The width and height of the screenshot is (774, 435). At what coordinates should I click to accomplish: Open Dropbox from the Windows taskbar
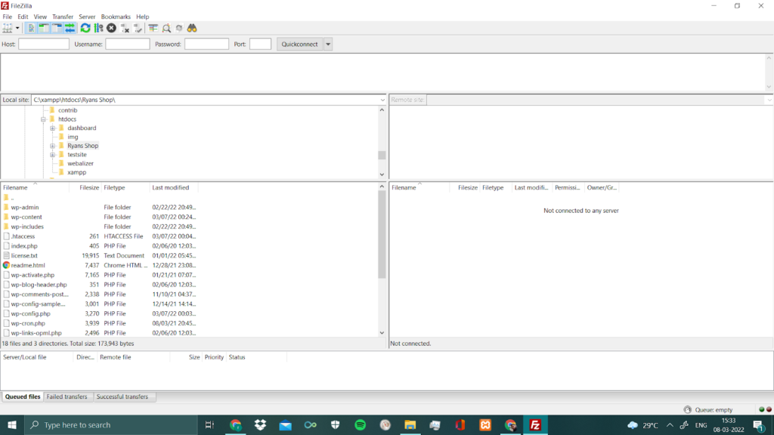[x=260, y=424]
